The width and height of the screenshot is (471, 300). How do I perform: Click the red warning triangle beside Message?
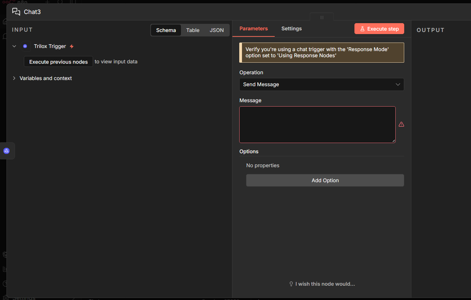coord(401,124)
